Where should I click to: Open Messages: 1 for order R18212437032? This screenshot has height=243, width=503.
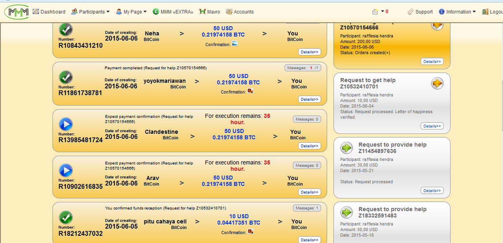click(x=307, y=208)
